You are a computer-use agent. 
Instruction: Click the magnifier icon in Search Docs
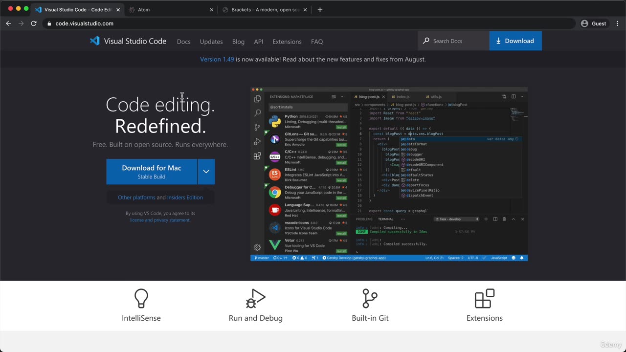[x=426, y=41]
